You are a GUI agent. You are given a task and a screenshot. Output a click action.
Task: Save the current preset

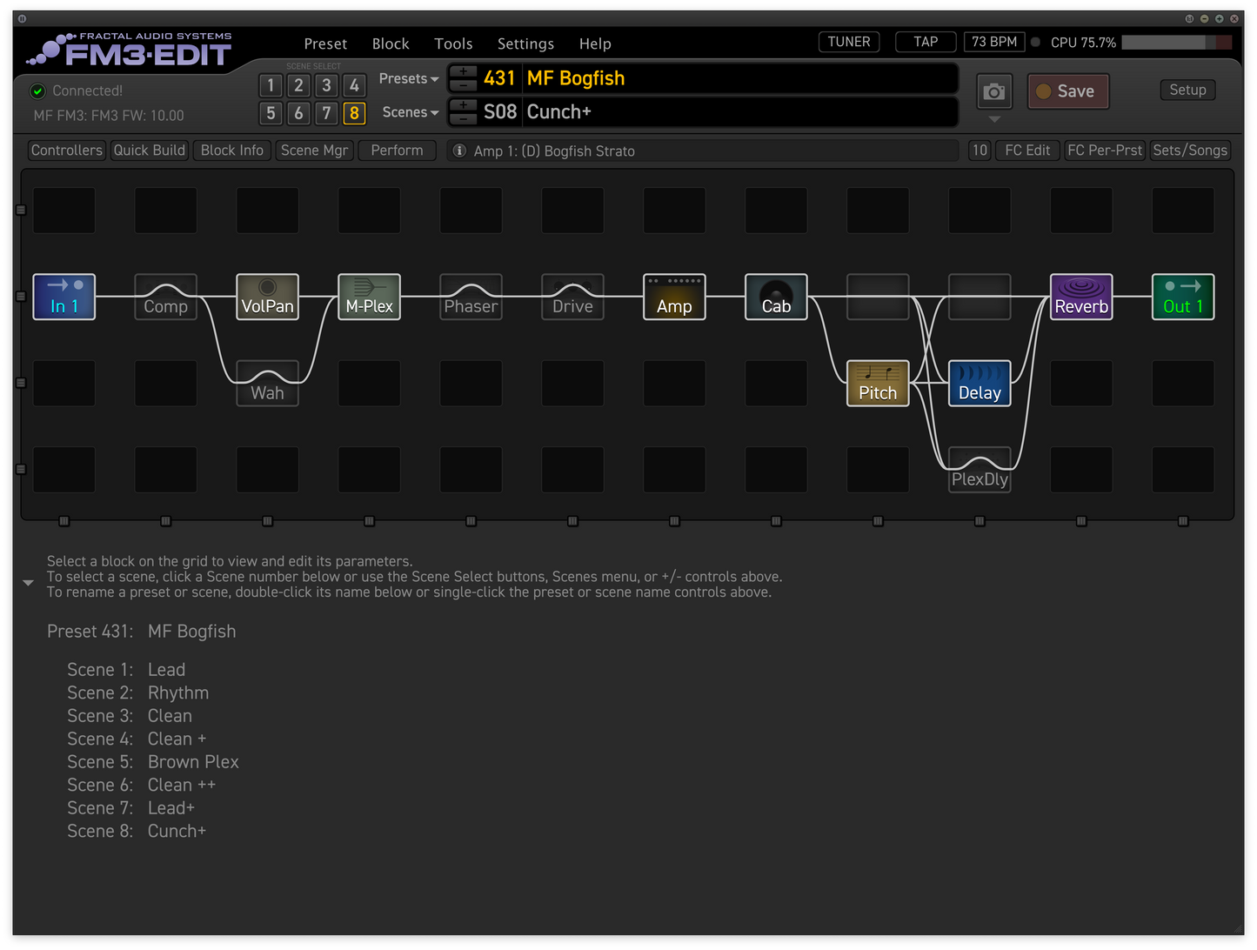coord(1068,90)
